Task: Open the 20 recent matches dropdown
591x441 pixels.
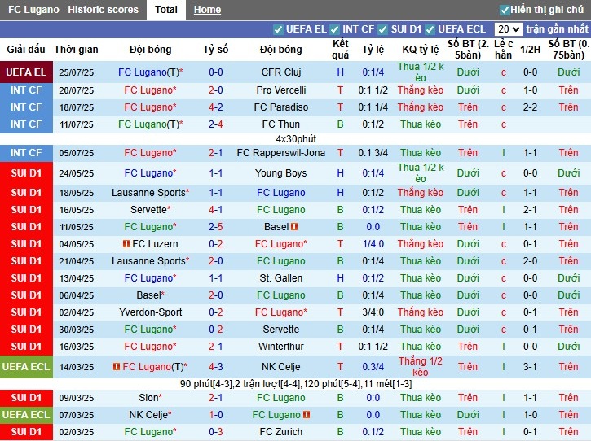Action: click(508, 29)
